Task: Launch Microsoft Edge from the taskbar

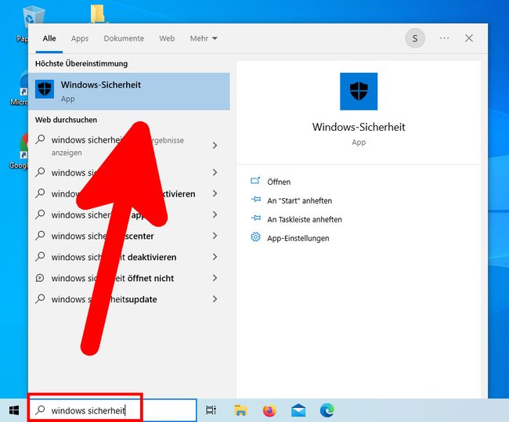Action: (327, 410)
